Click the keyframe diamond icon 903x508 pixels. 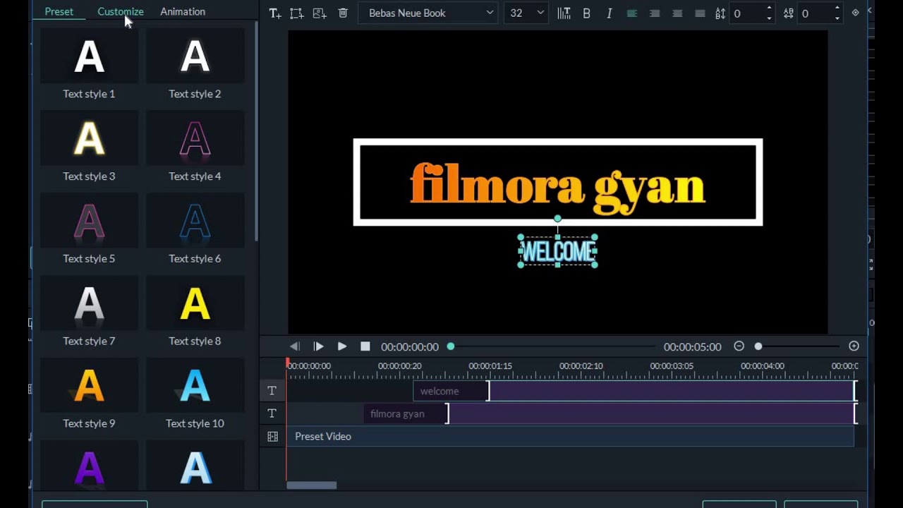click(855, 13)
